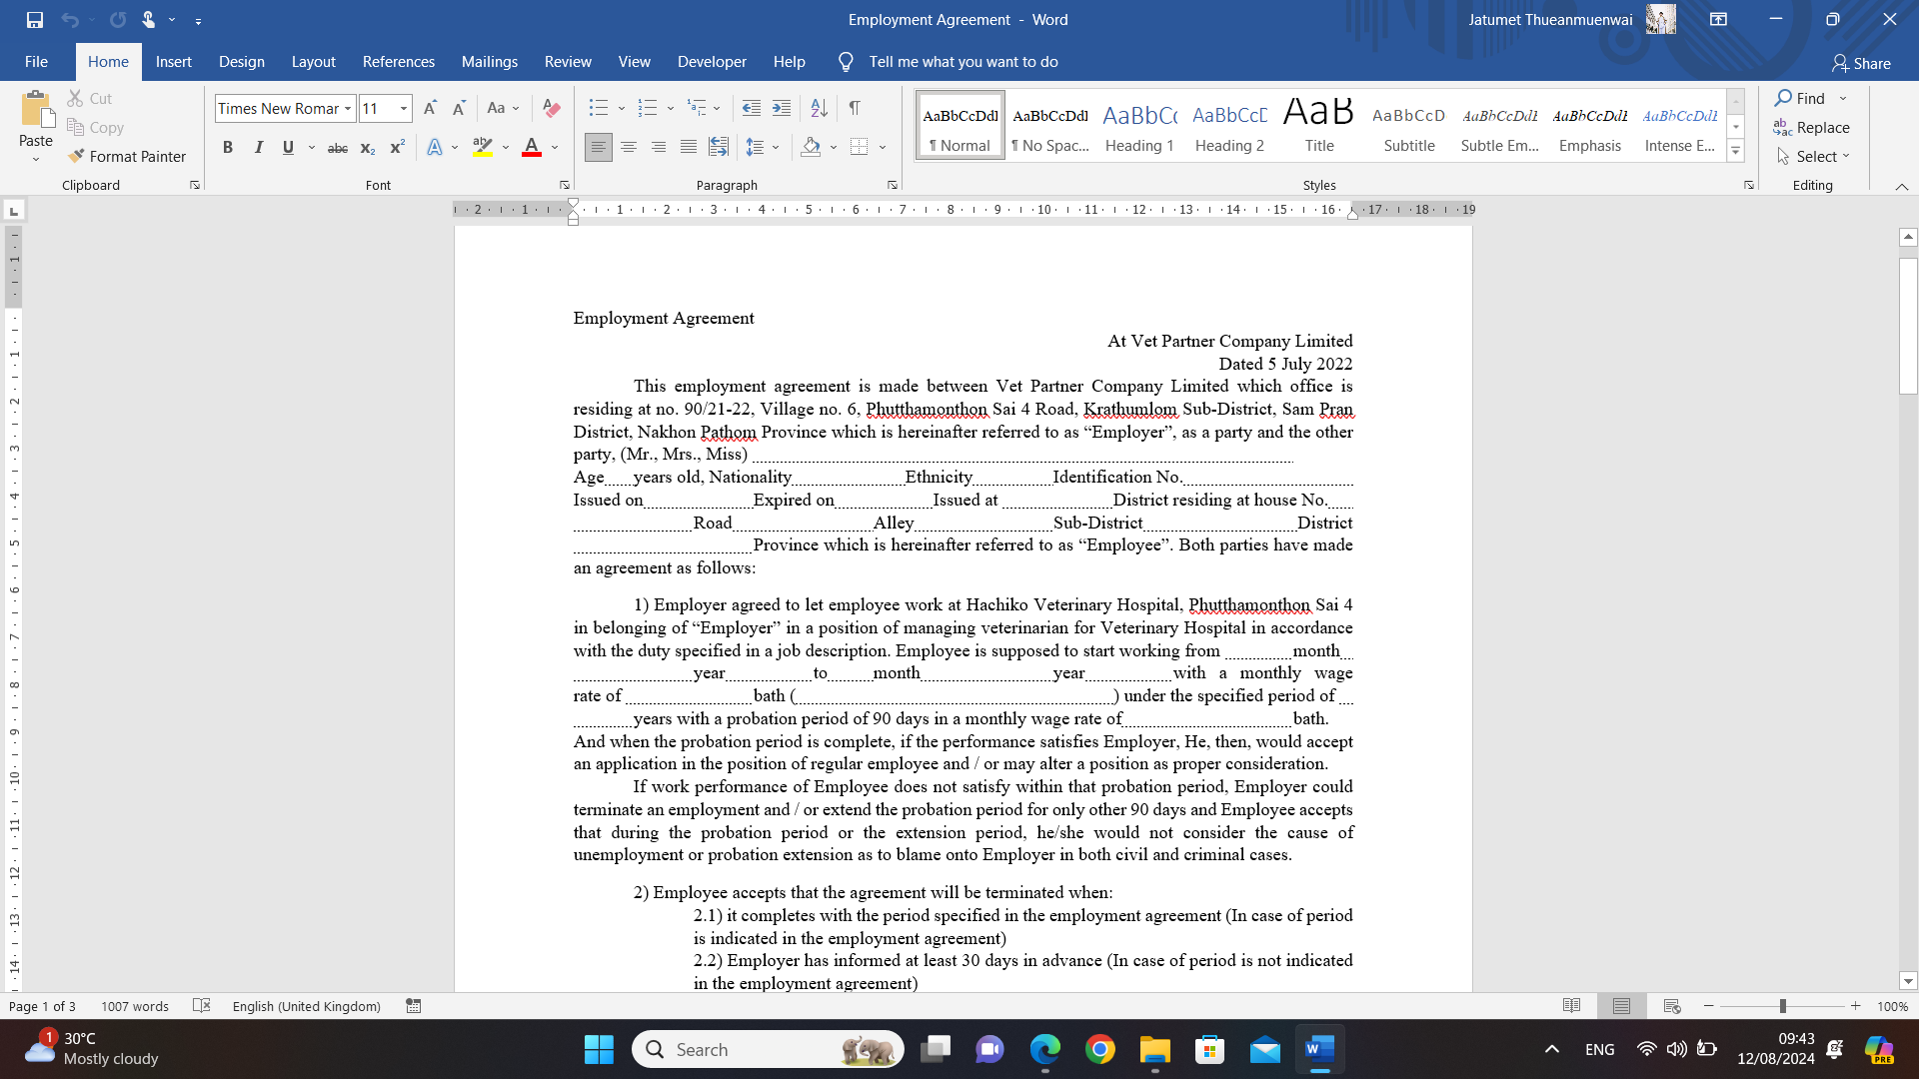Center align the paragraph
The width and height of the screenshot is (1919, 1079).
[629, 148]
